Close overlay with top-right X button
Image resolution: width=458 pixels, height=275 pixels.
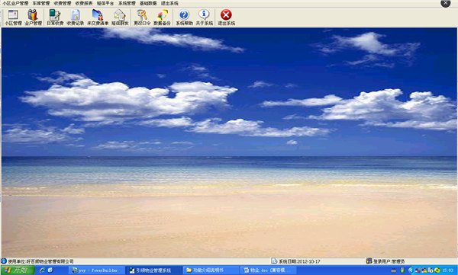[x=446, y=3]
